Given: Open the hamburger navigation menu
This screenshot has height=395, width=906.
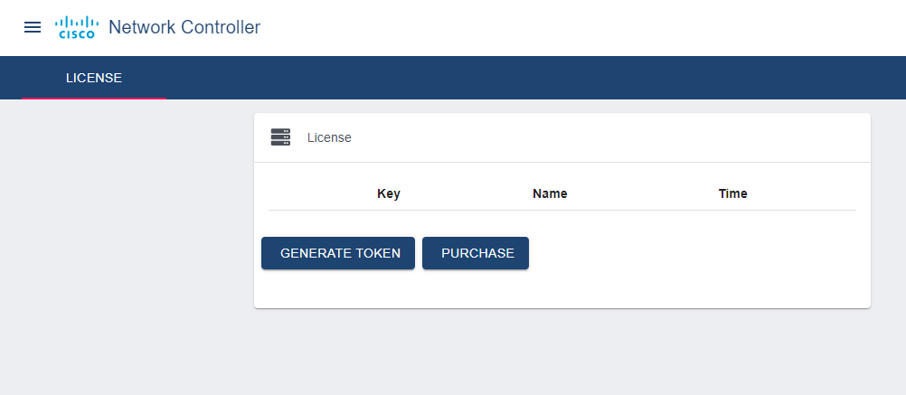Looking at the screenshot, I should point(33,27).
